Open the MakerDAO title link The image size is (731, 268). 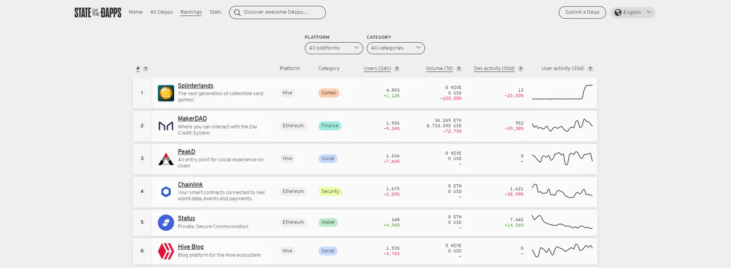pyautogui.click(x=192, y=119)
